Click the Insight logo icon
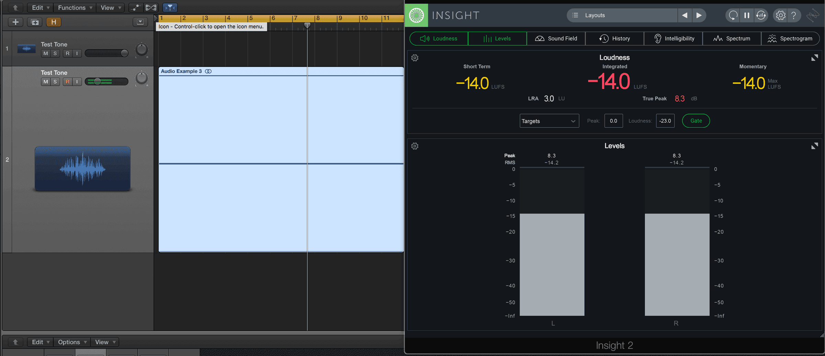Screen dimensions: 825x356 coord(416,15)
